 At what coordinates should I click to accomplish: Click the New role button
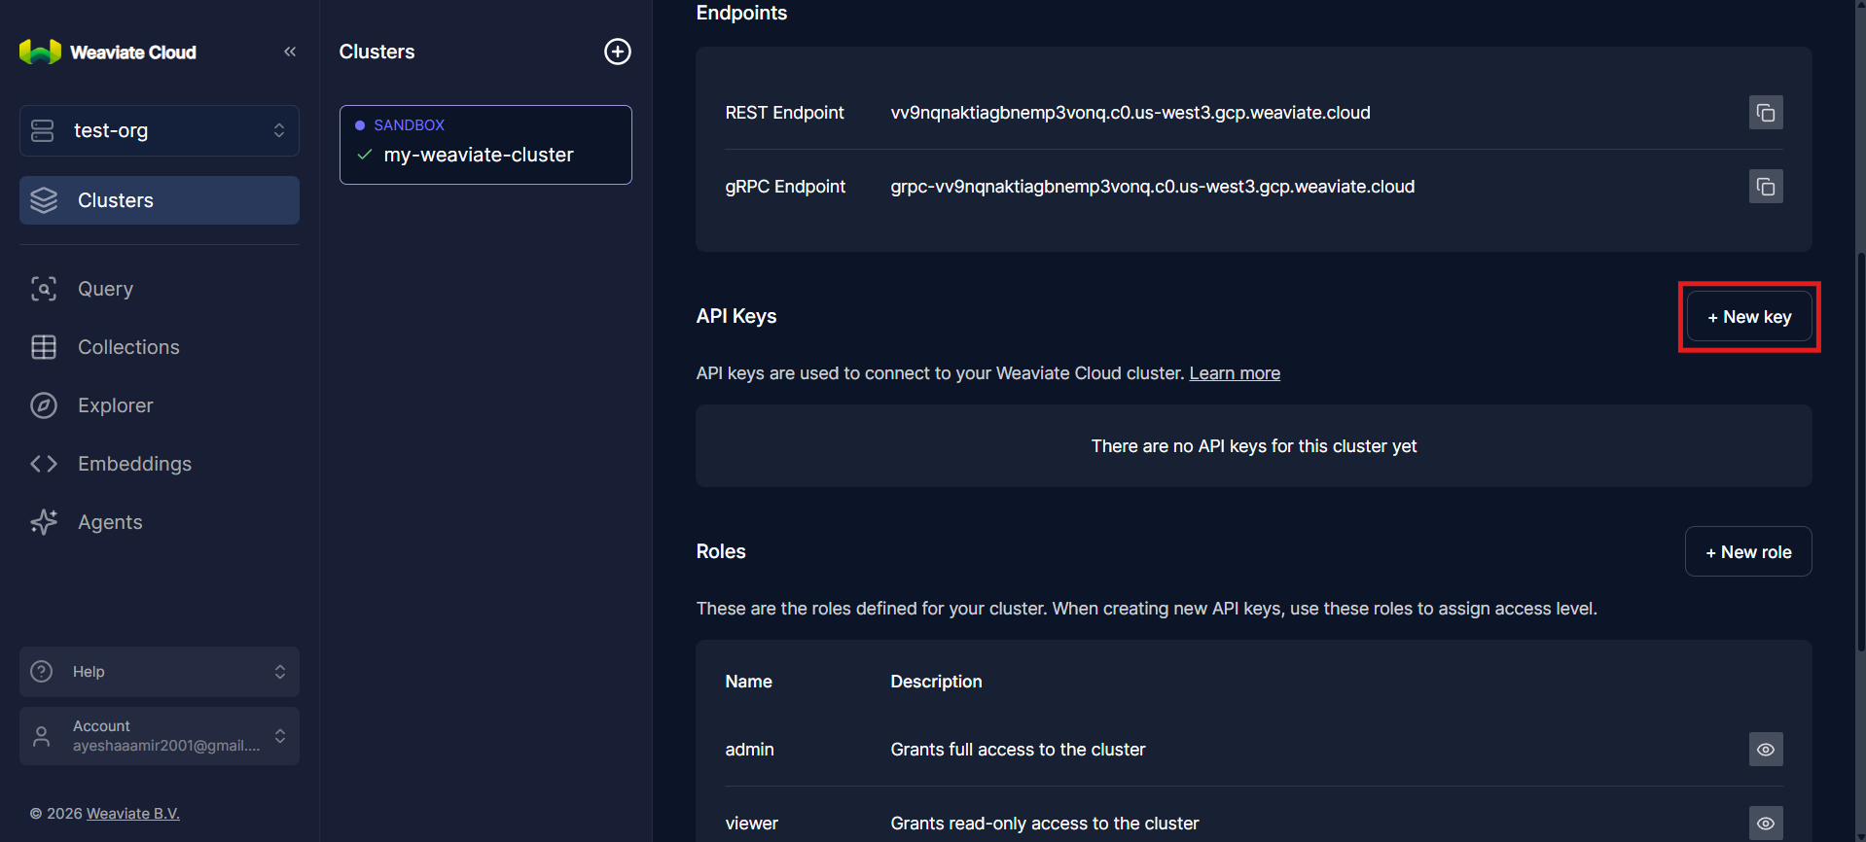(1747, 552)
